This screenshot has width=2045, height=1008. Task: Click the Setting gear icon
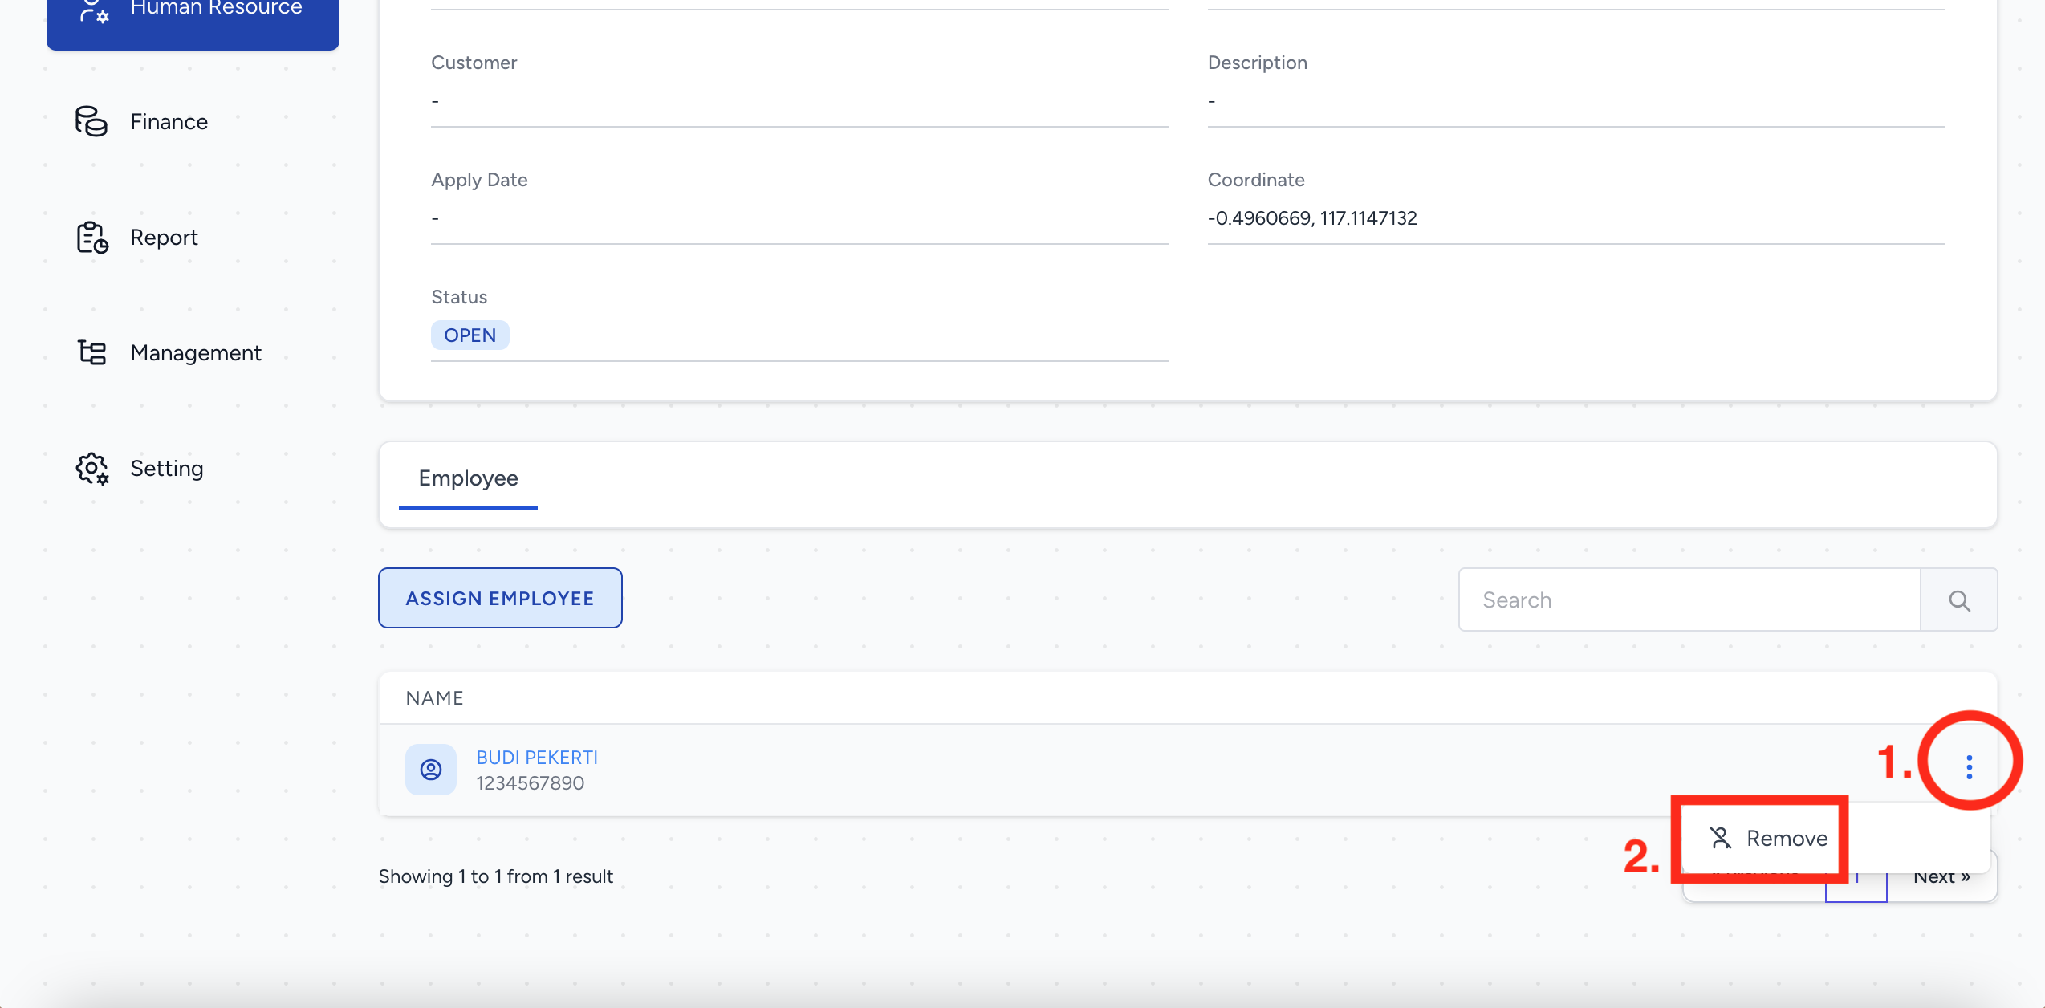click(x=91, y=468)
